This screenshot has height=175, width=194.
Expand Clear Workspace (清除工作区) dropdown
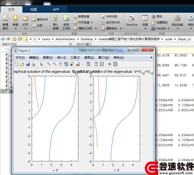click(x=96, y=28)
